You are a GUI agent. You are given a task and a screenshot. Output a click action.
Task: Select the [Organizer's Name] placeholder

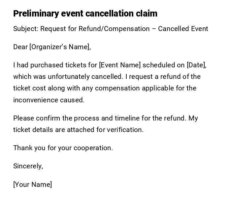pyautogui.click(x=60, y=47)
